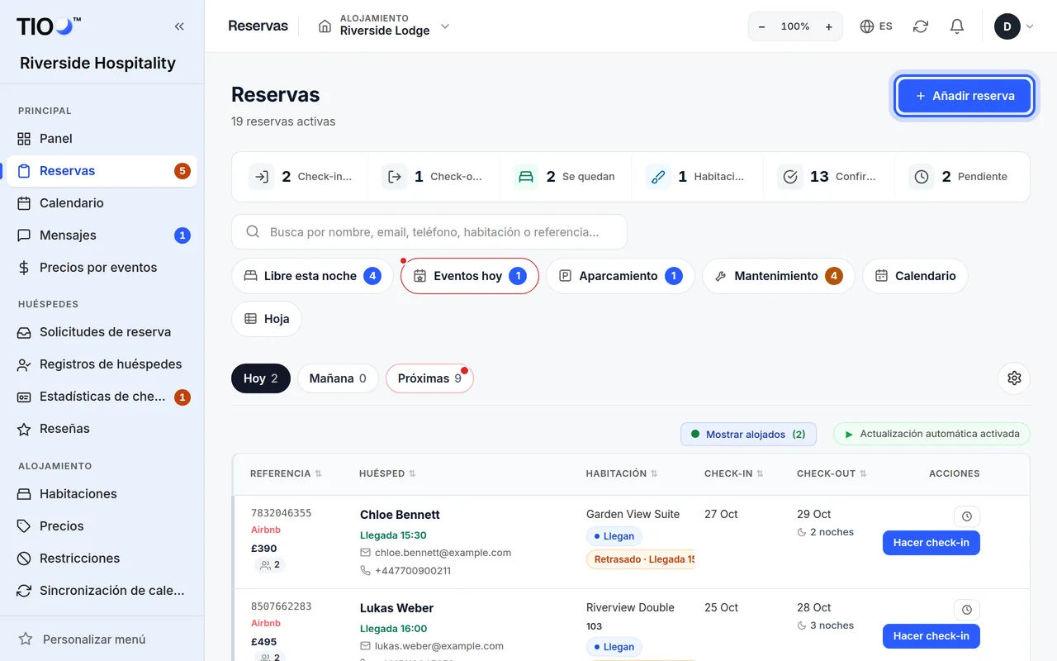Image resolution: width=1057 pixels, height=661 pixels.
Task: Open Mensajes in the sidebar
Action: tap(102, 235)
